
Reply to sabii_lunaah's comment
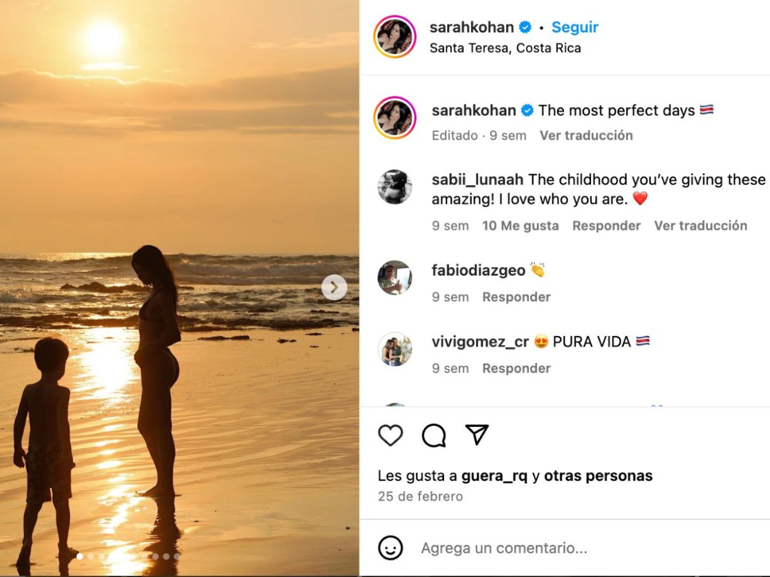pos(606,226)
